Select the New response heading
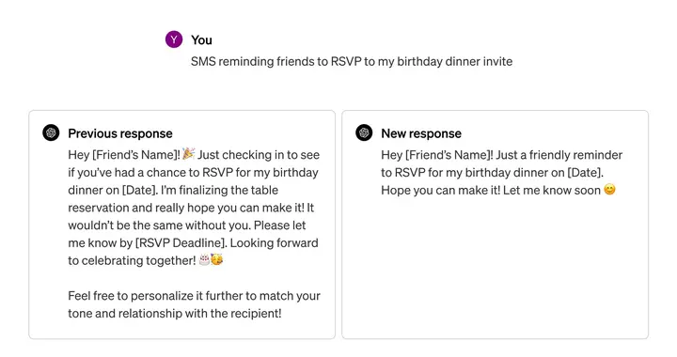Screen dimensions: 677x357 pos(421,133)
